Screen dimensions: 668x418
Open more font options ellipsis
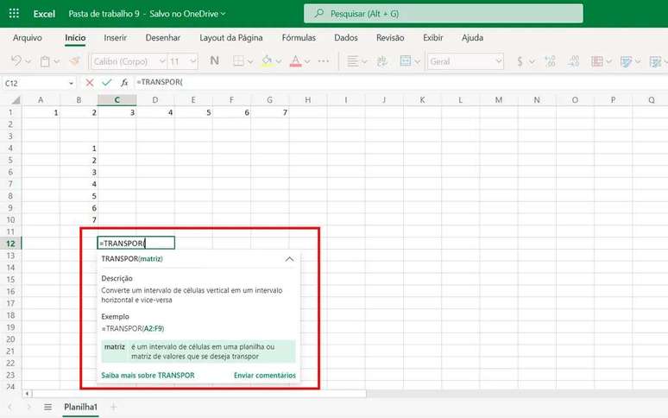tap(323, 61)
